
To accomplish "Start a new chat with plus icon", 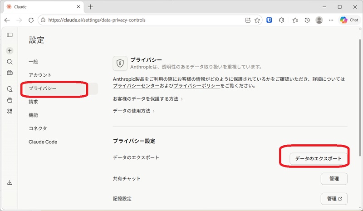I will (10, 50).
